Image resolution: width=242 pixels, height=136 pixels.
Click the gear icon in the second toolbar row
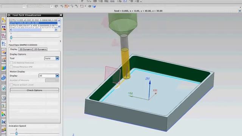(56, 6)
